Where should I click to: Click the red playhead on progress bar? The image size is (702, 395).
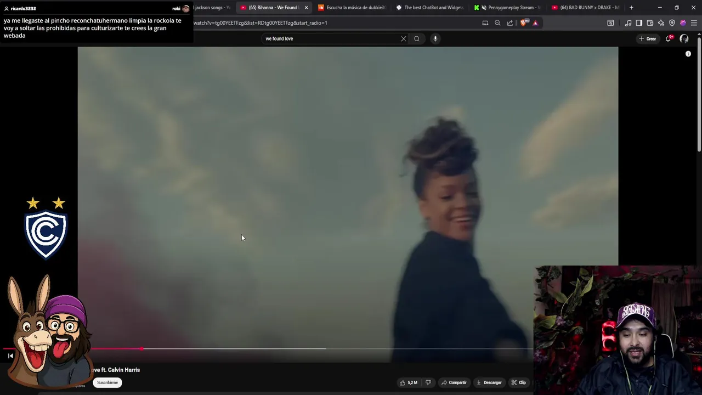tap(141, 348)
